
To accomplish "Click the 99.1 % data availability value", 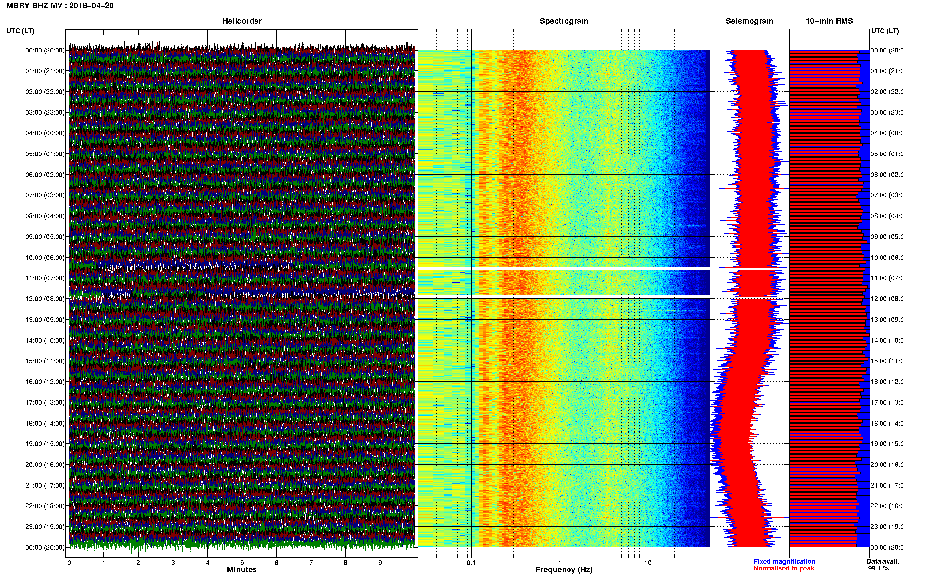I will [878, 569].
